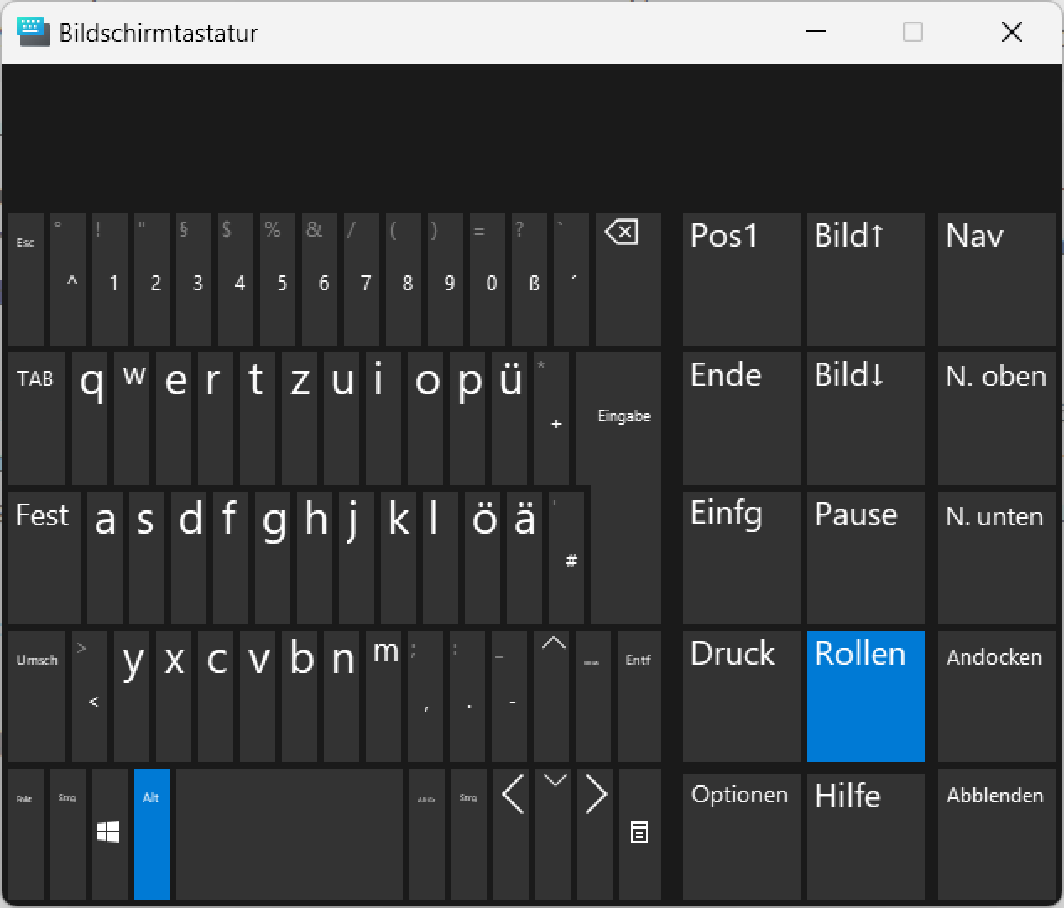Click the down arrow key

[555, 834]
